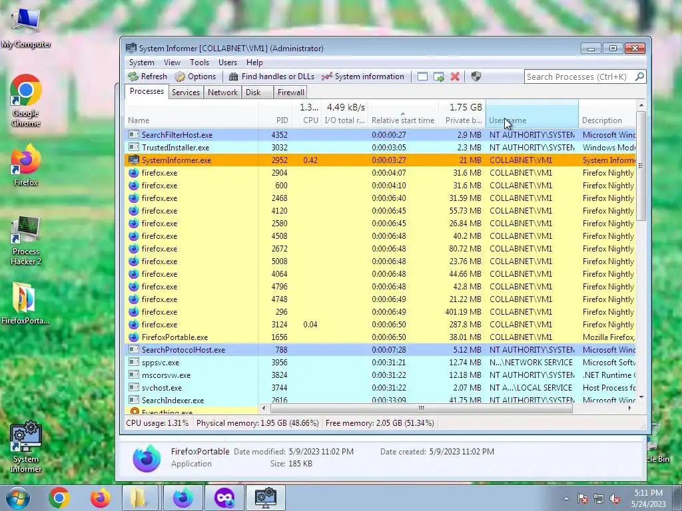Viewport: 682px width, 511px height.
Task: Open the System menu
Action: [141, 62]
